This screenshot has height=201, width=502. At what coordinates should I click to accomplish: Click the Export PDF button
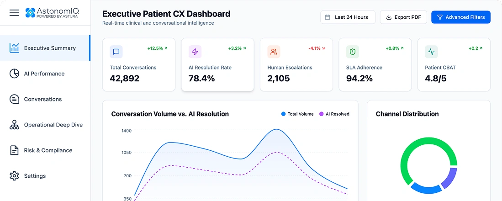[x=403, y=17]
